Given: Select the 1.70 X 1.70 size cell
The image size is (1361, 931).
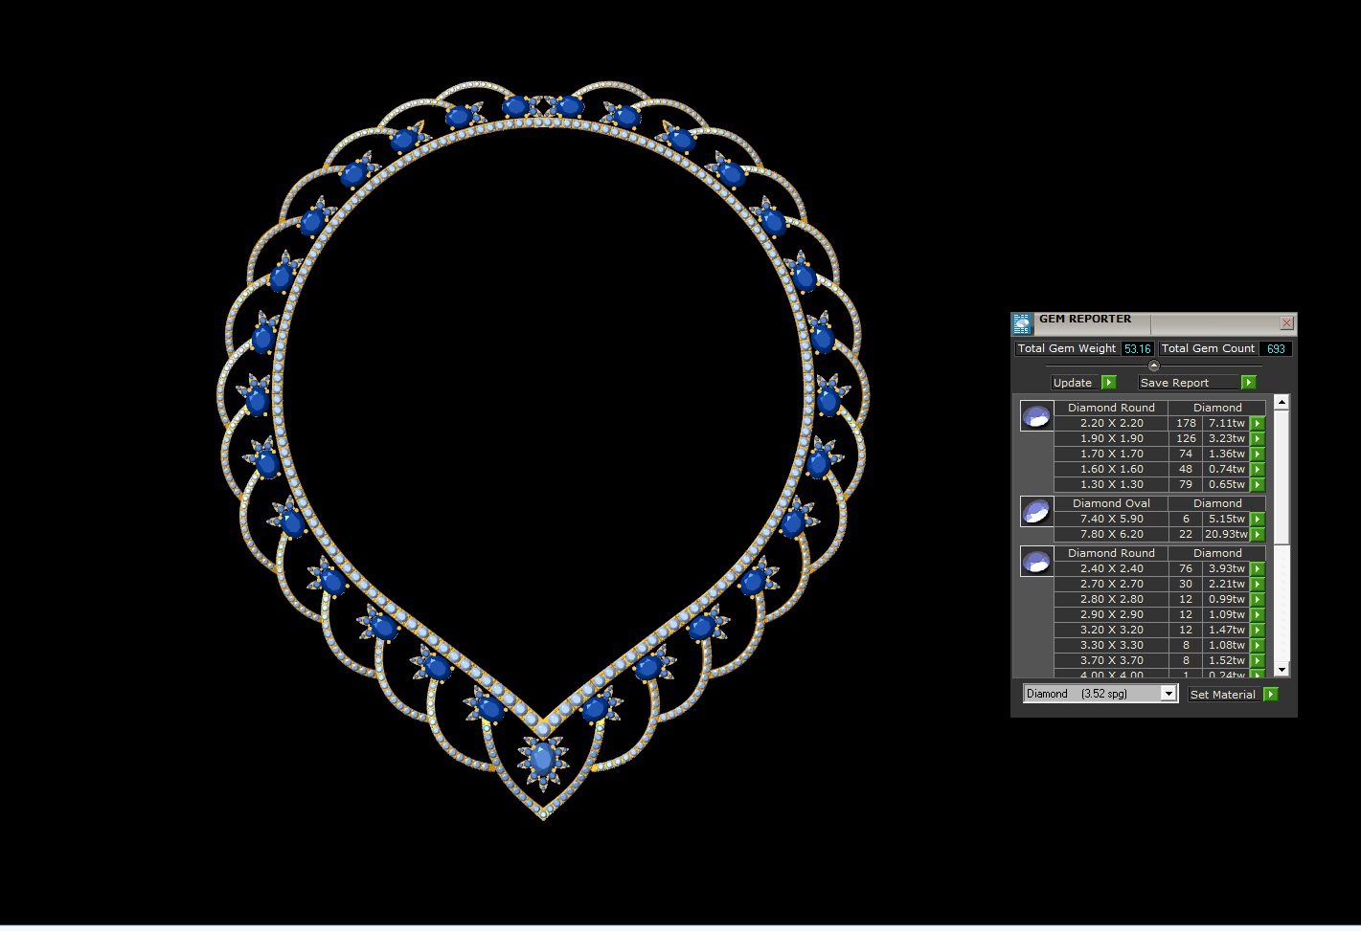Looking at the screenshot, I should (x=1111, y=454).
